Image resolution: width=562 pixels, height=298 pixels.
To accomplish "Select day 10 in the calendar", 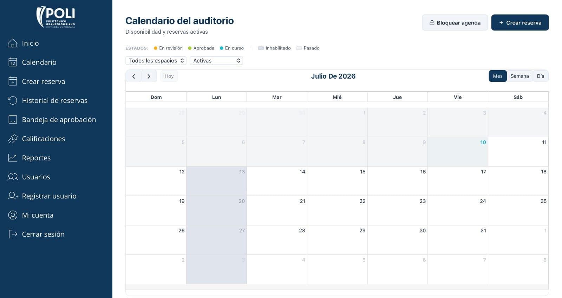I will 458,152.
